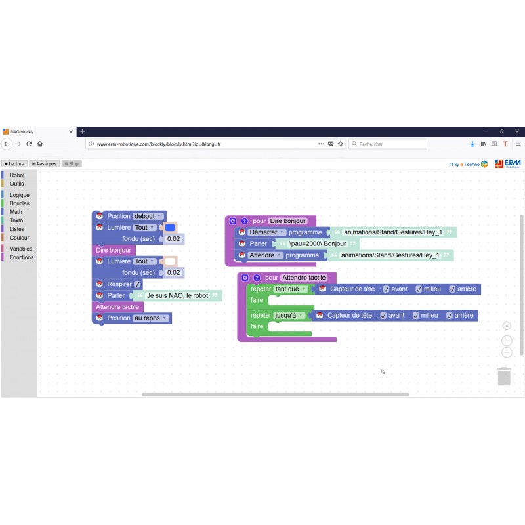Image resolution: width=525 pixels, height=525 pixels.
Task: Uncheck 'arrière' in the jusqu'à block
Action: [450, 316]
